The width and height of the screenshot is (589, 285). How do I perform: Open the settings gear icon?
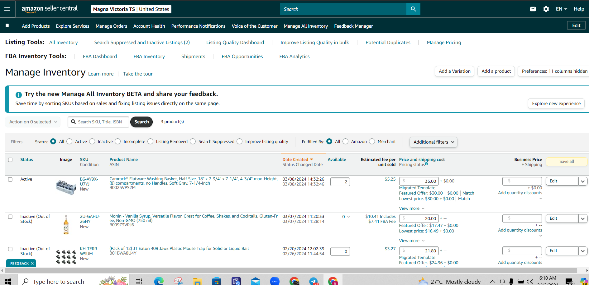coord(546,9)
